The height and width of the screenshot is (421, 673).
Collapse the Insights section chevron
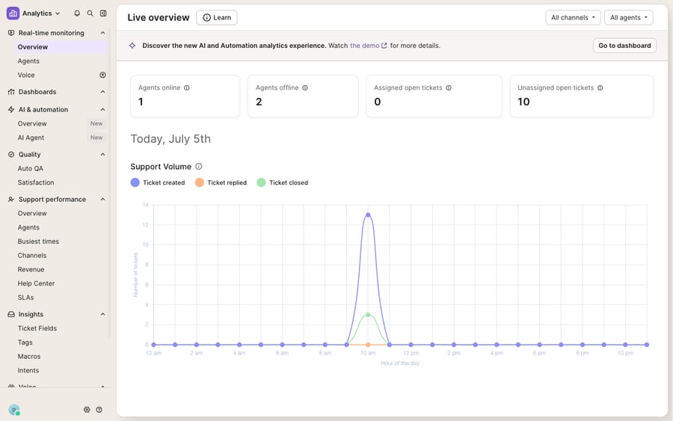102,314
